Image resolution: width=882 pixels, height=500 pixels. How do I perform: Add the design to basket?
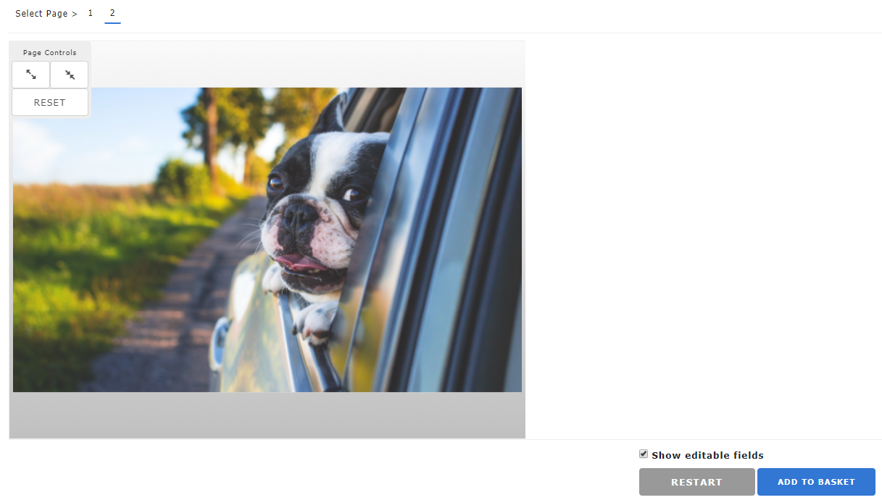[816, 482]
